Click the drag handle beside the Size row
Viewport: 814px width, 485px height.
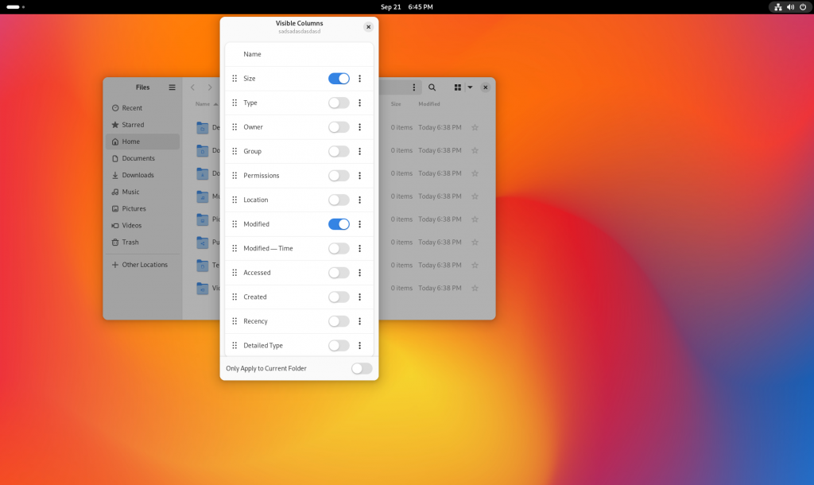tap(235, 78)
